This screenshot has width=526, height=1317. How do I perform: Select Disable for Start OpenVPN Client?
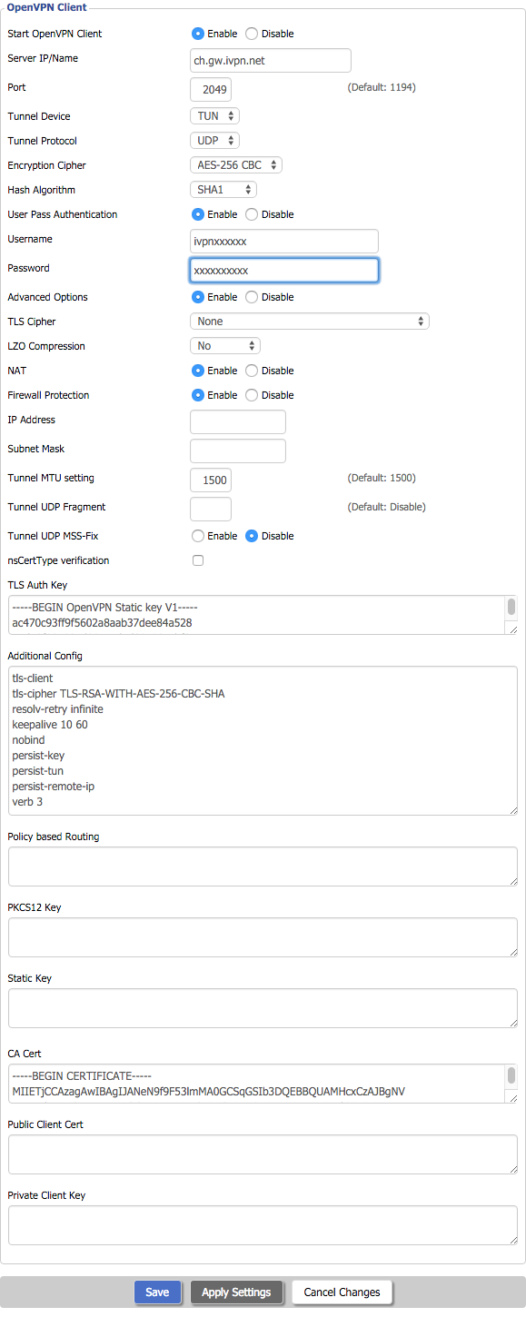[x=252, y=34]
